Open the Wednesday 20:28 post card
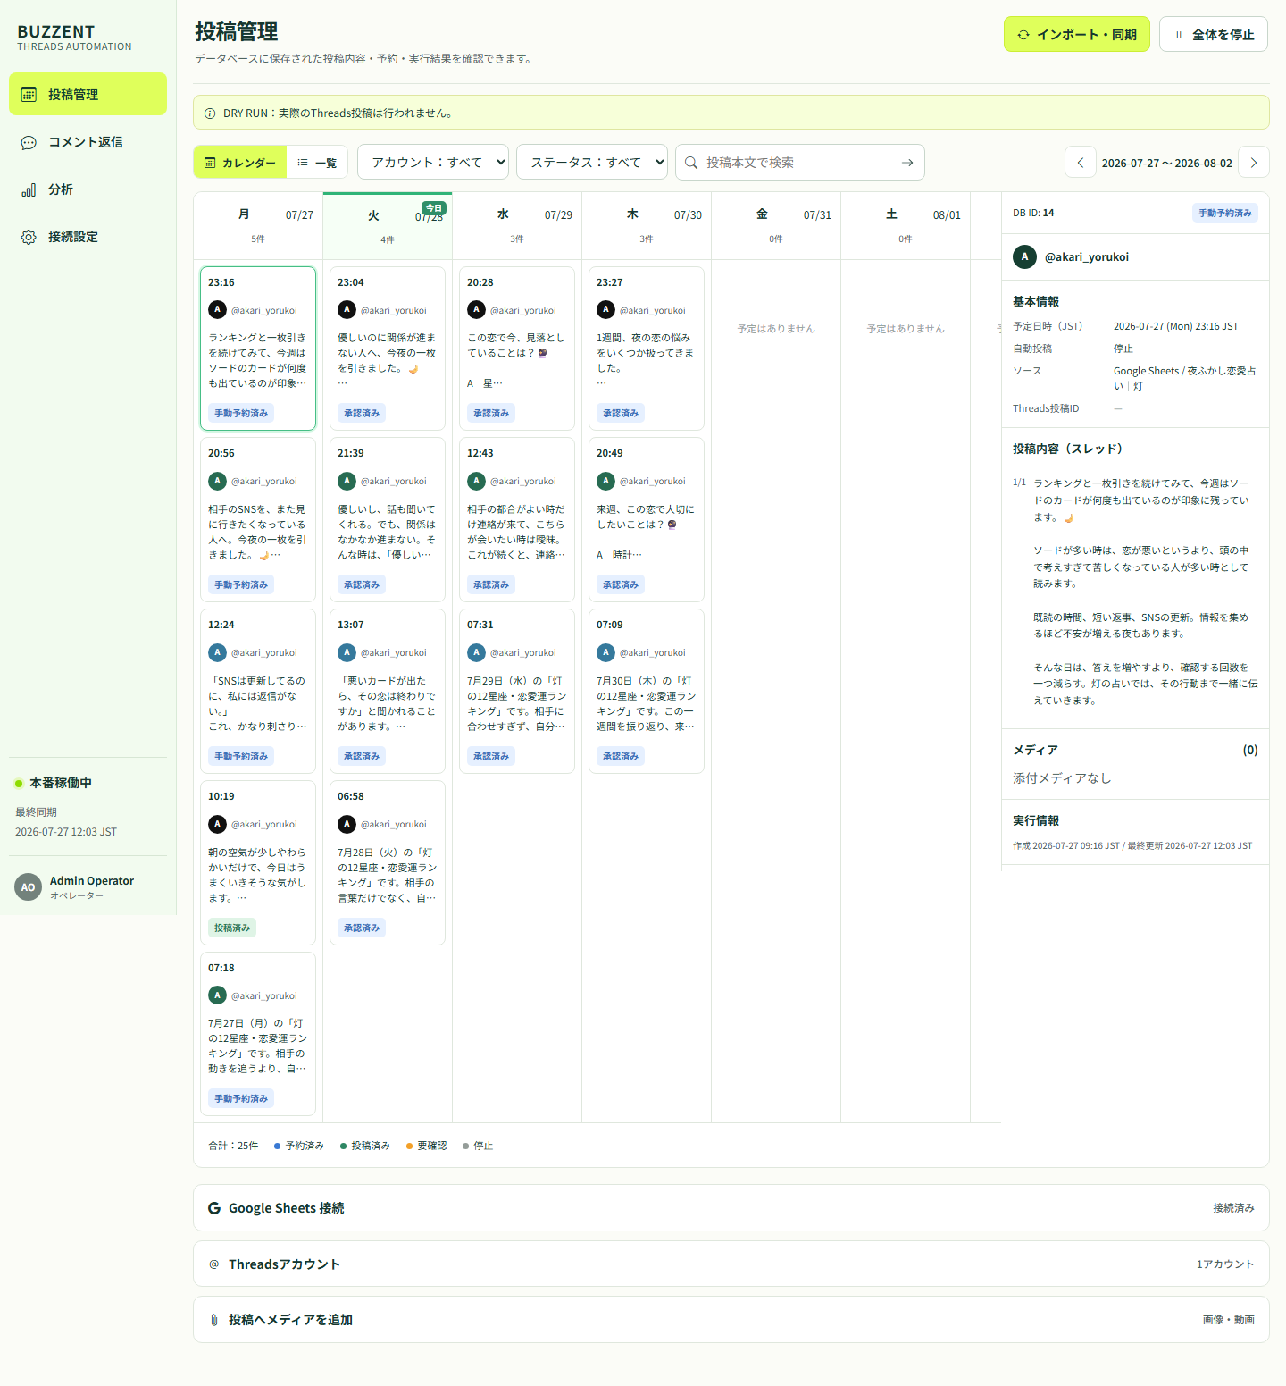1286x1386 pixels. point(517,349)
